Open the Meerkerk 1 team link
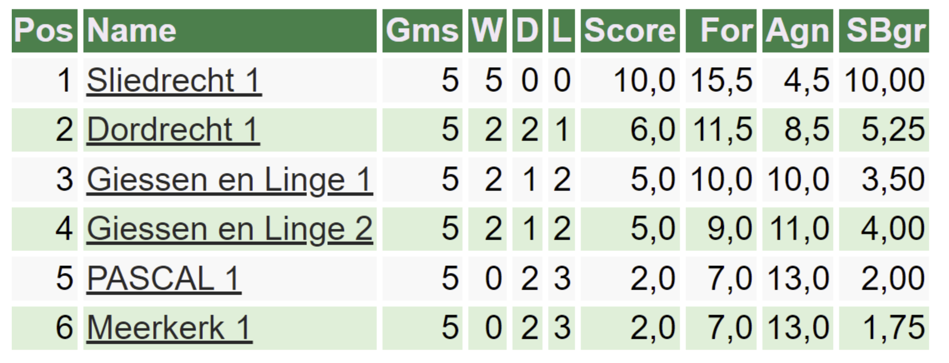This screenshot has height=363, width=949. (169, 328)
